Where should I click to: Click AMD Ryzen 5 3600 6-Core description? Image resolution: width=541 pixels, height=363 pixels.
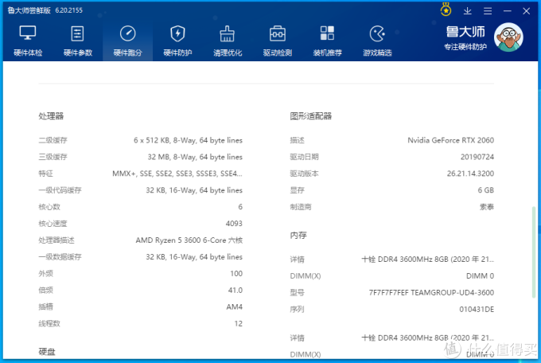click(189, 240)
